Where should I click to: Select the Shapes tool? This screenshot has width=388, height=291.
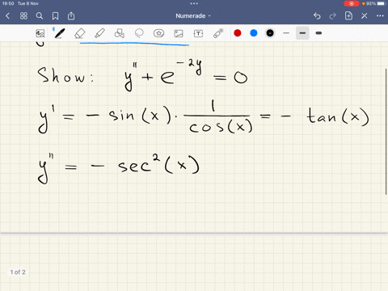click(120, 33)
